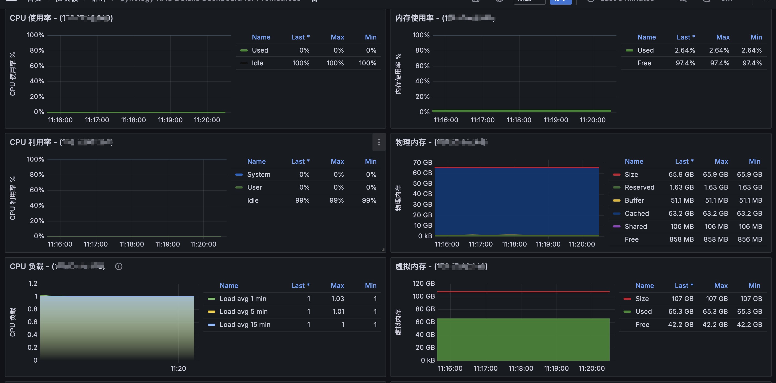Sort CPU 使用率 legend by Max column
Viewport: 776px width, 383px height.
click(337, 37)
